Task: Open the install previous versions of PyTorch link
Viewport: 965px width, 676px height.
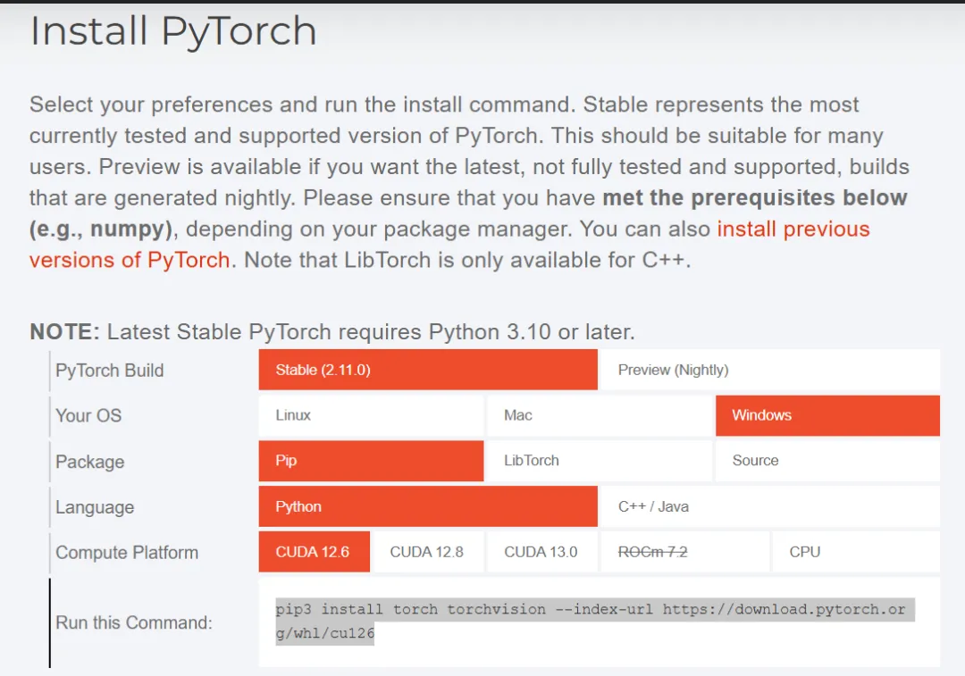Action: pyautogui.click(x=793, y=230)
